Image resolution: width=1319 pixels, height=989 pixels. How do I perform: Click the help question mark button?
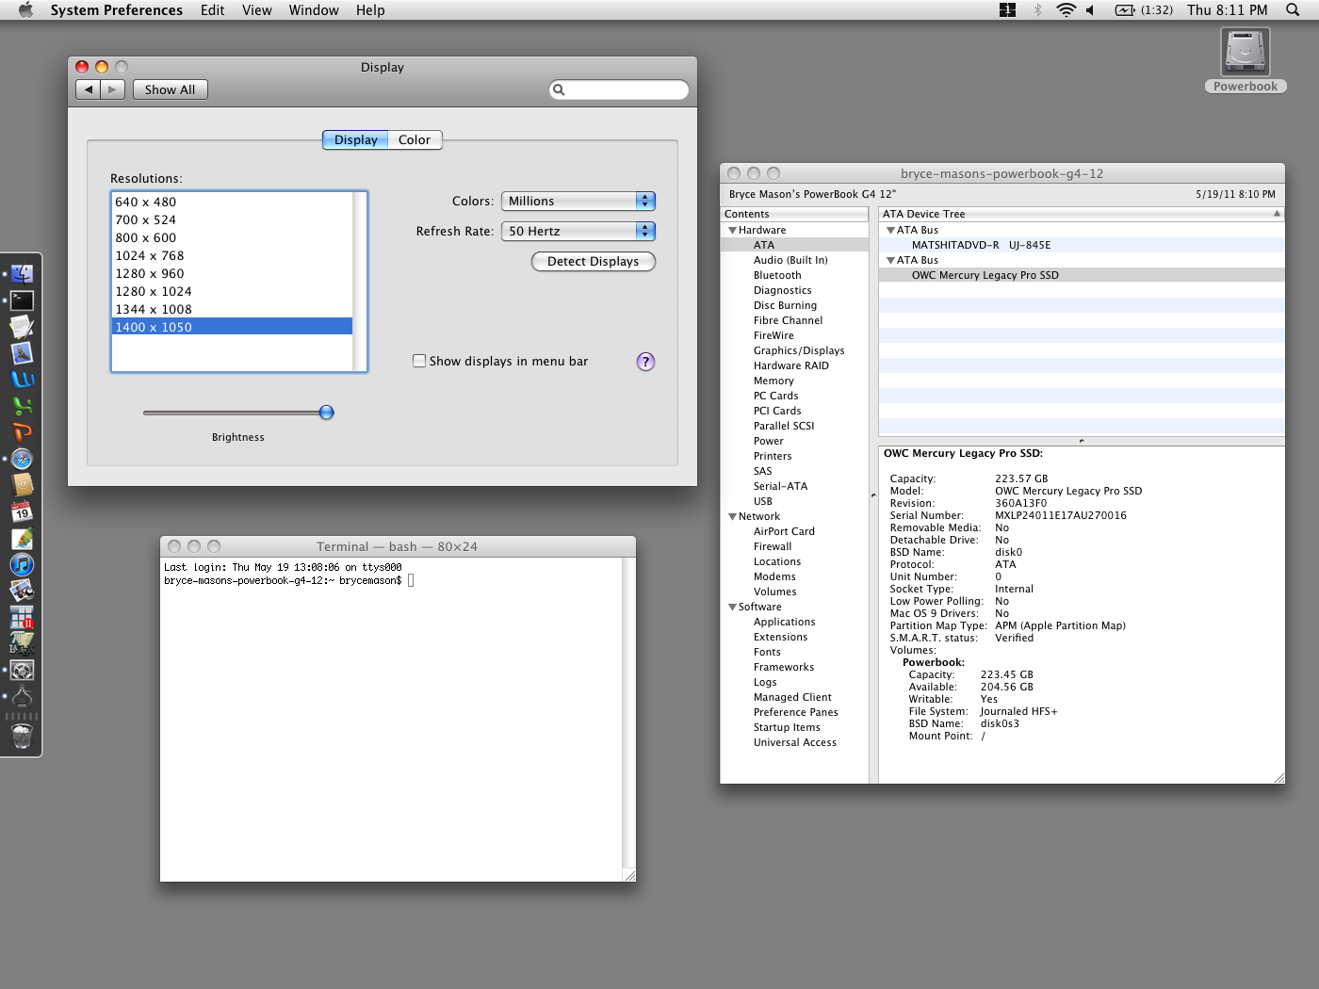[x=645, y=362]
